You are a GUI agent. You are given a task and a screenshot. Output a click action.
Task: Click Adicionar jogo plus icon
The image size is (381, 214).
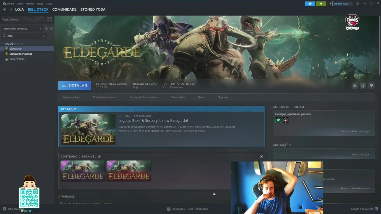pos(4,209)
